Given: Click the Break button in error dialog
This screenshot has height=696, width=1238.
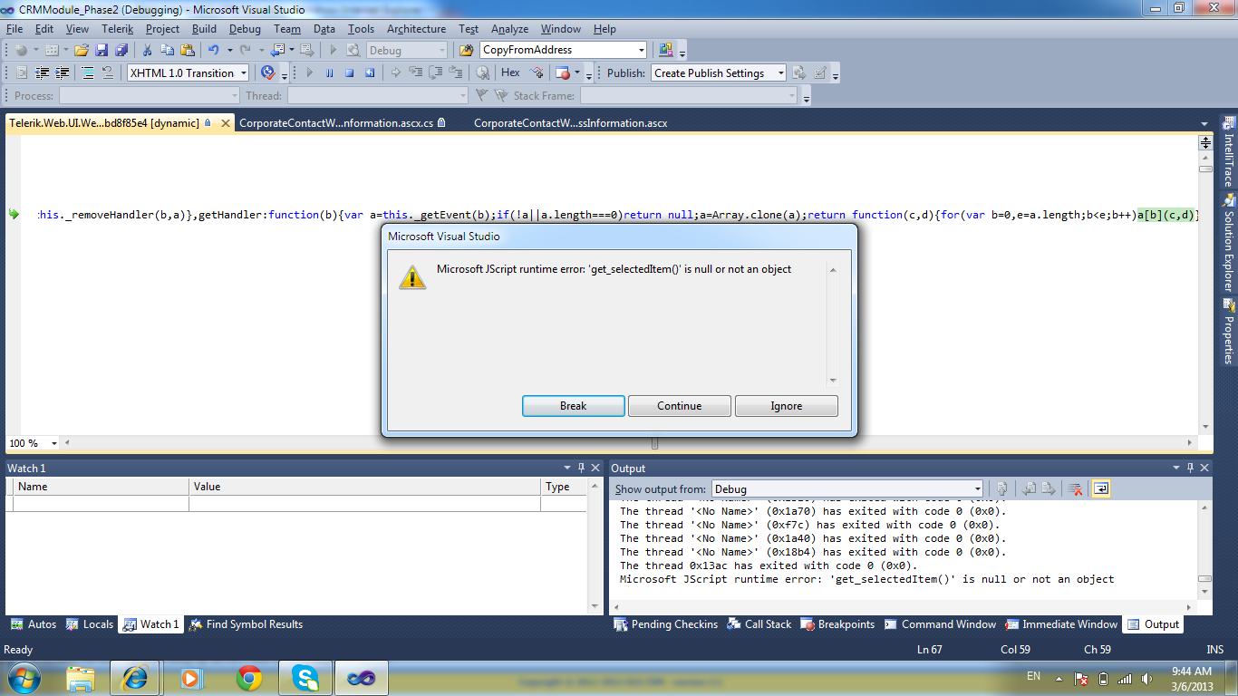Looking at the screenshot, I should [x=573, y=406].
